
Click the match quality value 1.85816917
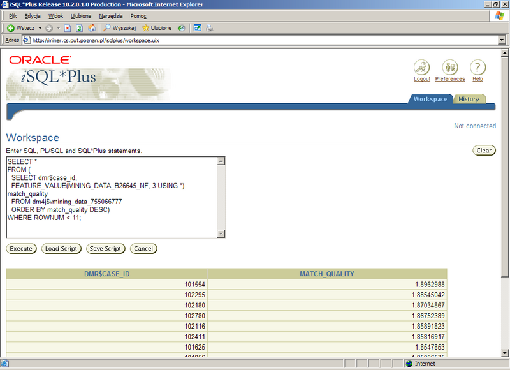click(x=428, y=336)
